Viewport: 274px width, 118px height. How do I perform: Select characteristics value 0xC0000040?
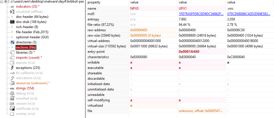236,57
